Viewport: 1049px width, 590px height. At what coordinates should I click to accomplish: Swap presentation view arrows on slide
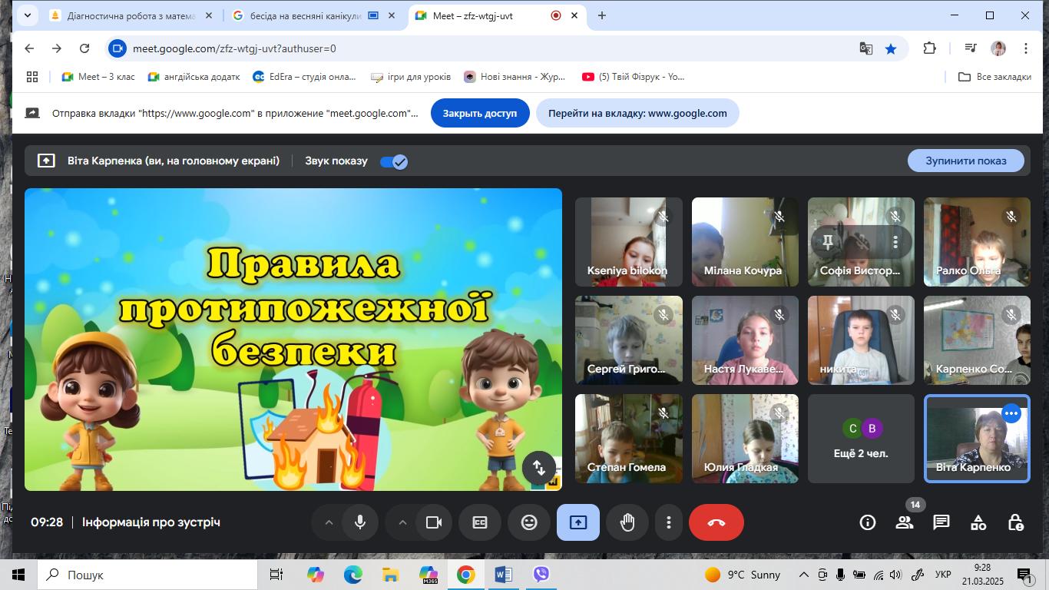click(539, 467)
